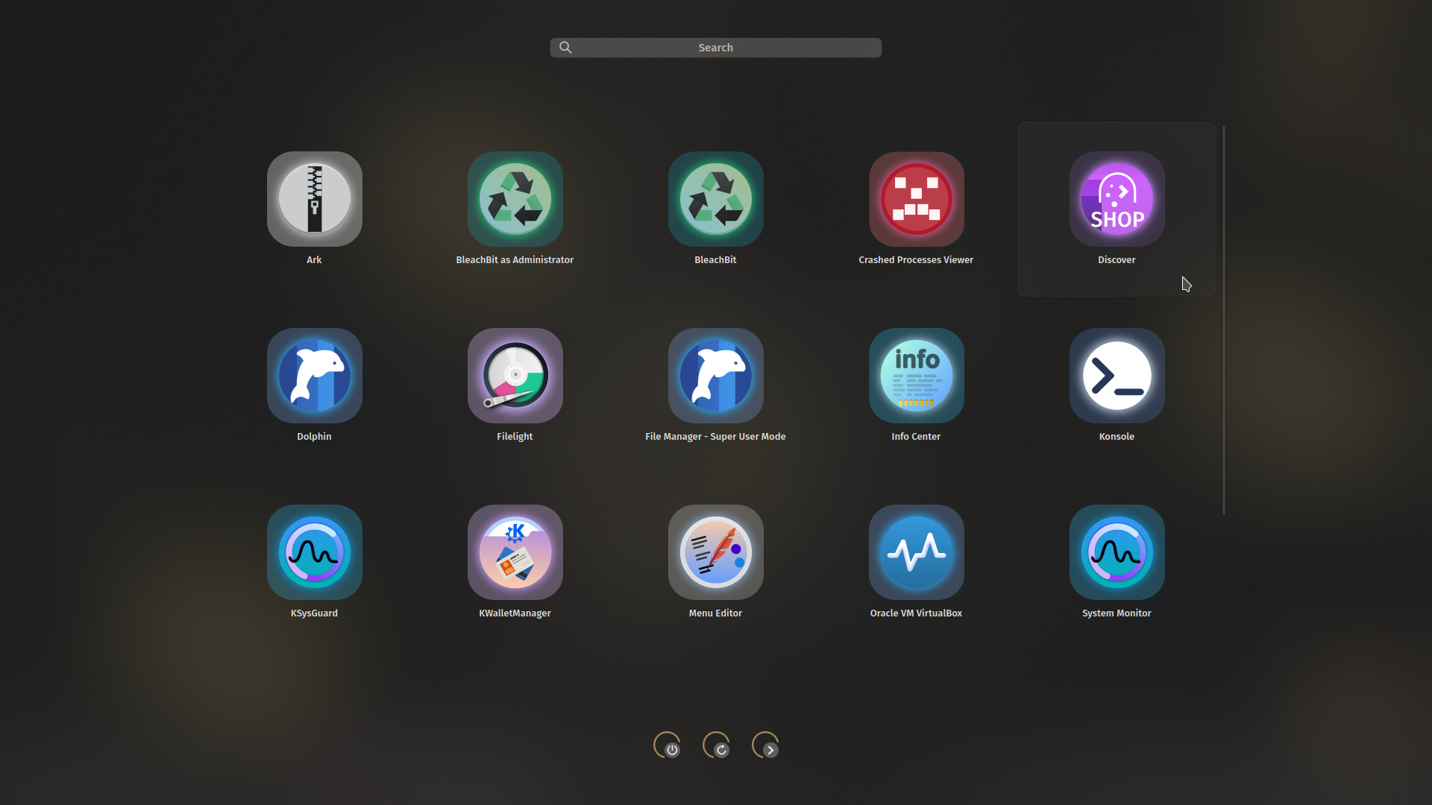Click the "Konsole" text label
1432x805 pixels.
point(1117,437)
